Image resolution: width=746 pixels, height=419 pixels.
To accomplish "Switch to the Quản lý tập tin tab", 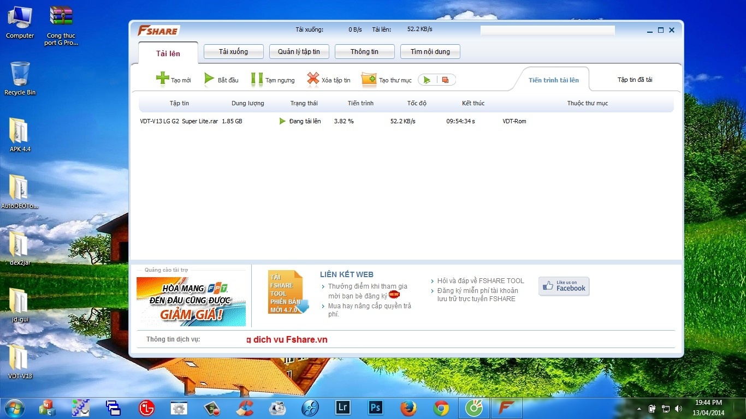I will point(299,52).
